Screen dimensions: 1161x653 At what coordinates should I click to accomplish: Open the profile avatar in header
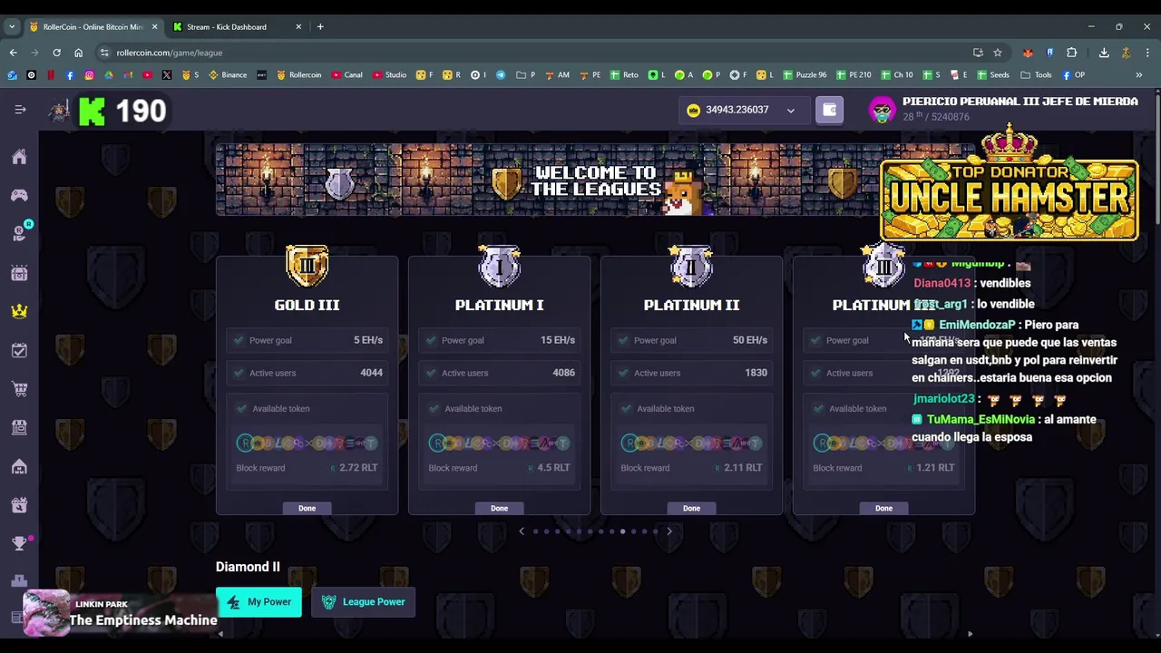tap(882, 111)
